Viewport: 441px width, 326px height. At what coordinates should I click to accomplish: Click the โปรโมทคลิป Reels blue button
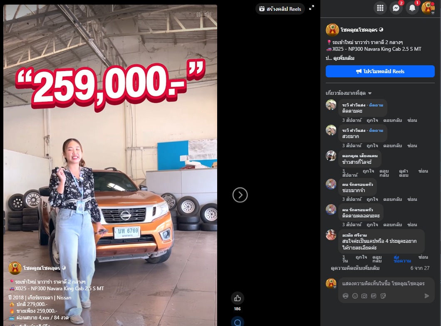point(380,72)
